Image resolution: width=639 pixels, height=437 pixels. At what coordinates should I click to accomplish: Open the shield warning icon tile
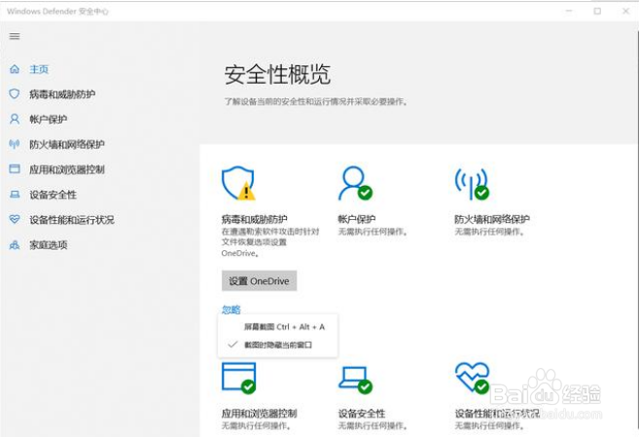[238, 183]
